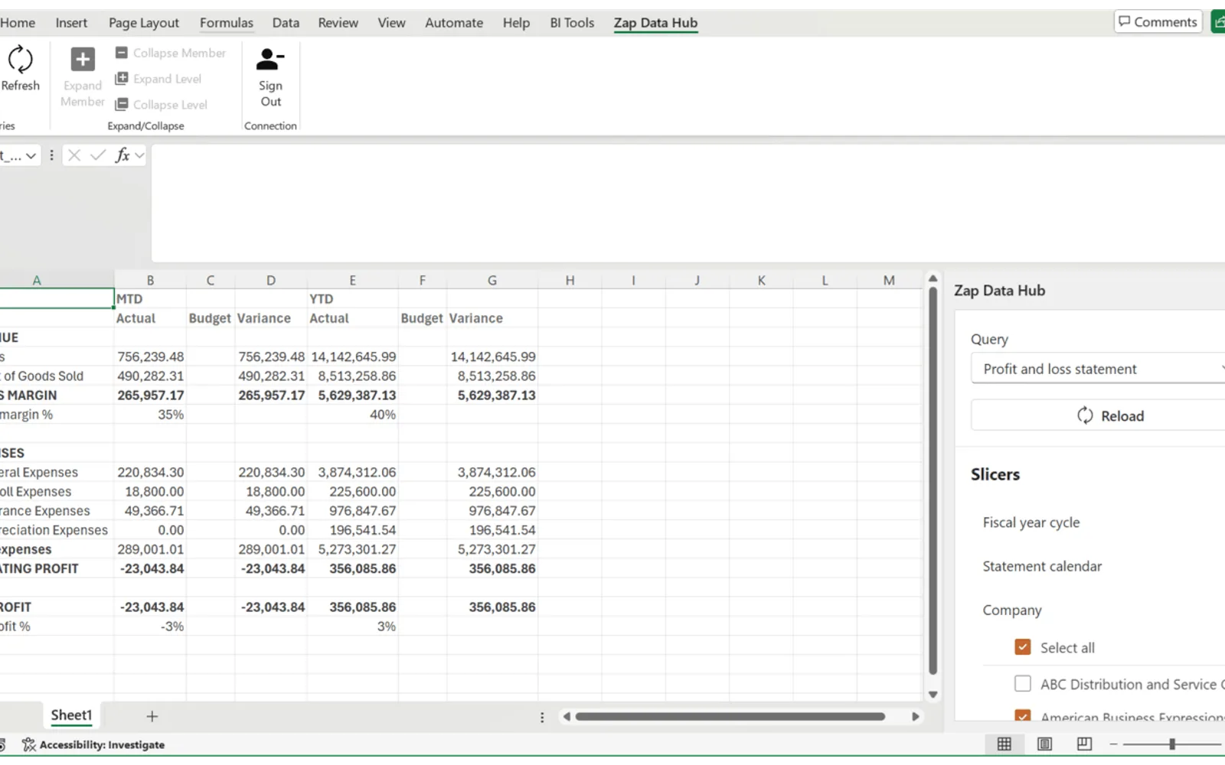Click the zoom out minus button

pyautogui.click(x=1113, y=744)
